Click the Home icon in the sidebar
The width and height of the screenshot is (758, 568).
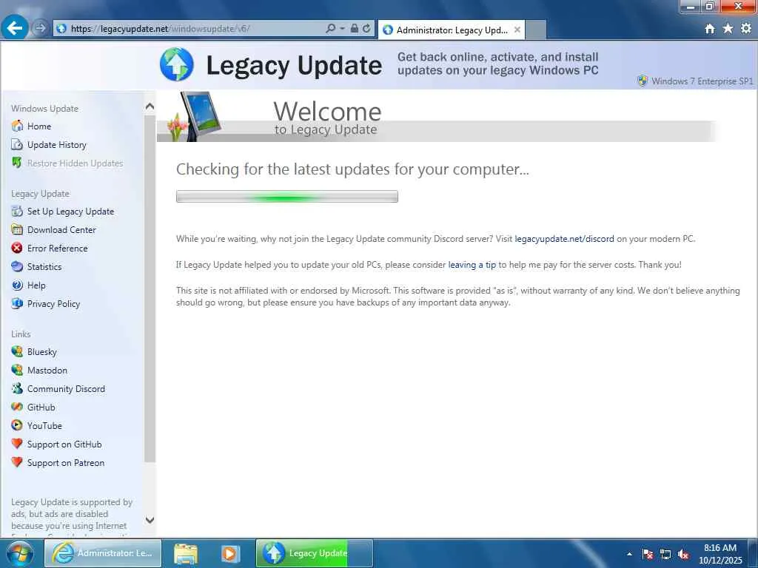(x=17, y=126)
